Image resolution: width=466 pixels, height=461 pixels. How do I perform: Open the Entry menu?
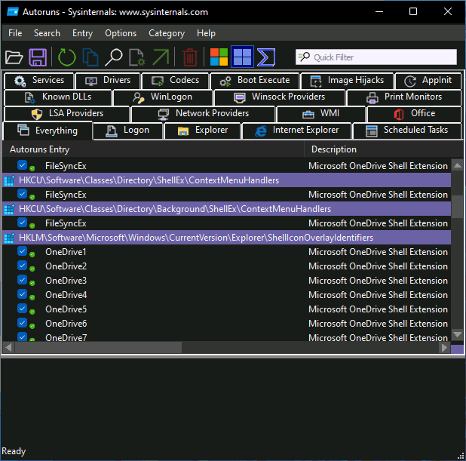click(82, 33)
